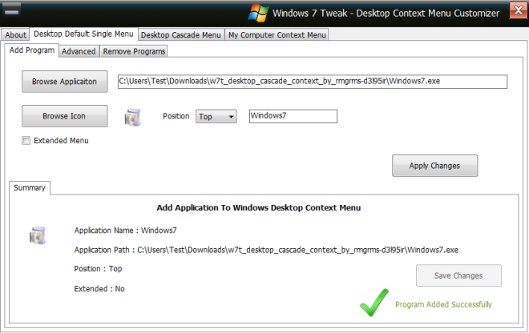Close the Desktop Context Menu Customizer window
529x333 pixels.
click(x=519, y=10)
